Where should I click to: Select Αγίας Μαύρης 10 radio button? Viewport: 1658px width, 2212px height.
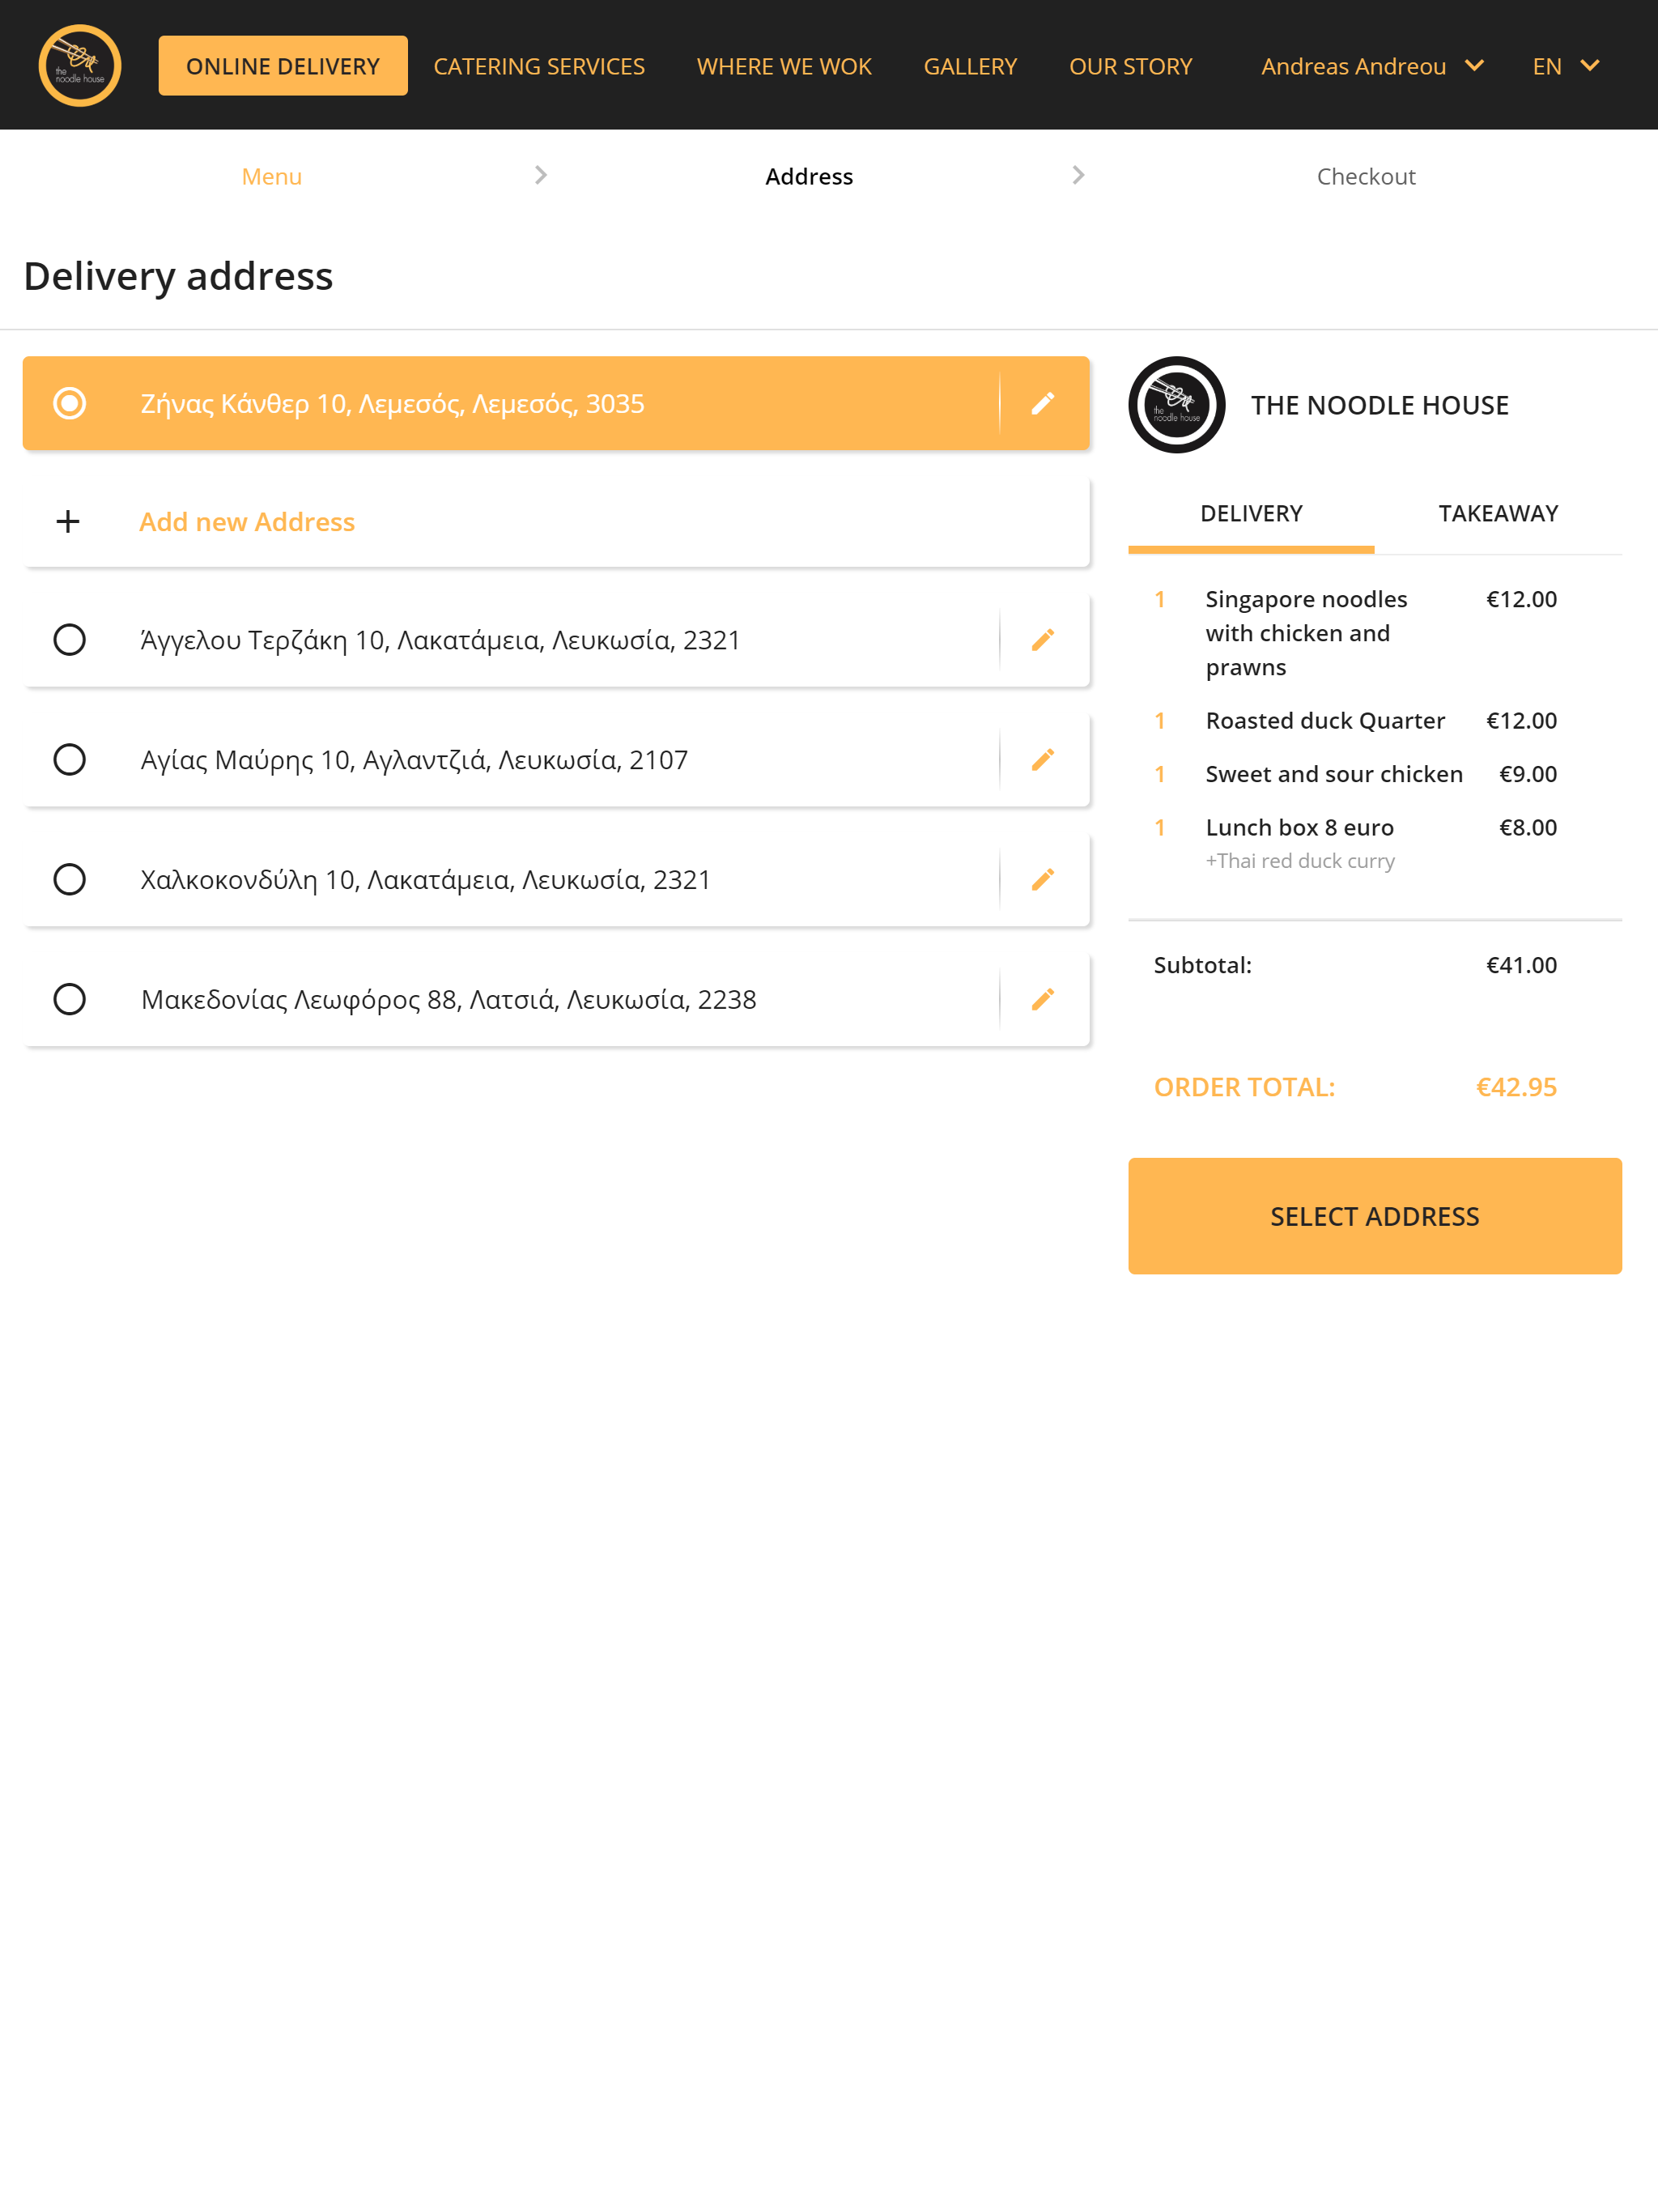pos(69,760)
